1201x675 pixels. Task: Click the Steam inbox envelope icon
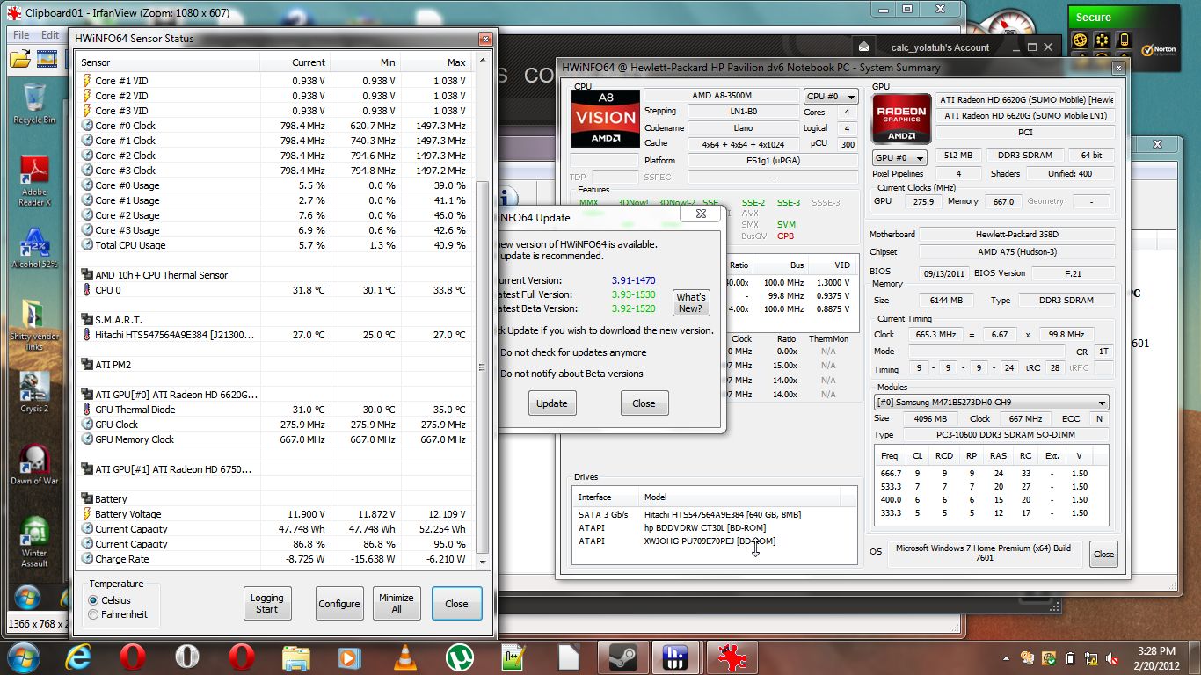click(864, 47)
